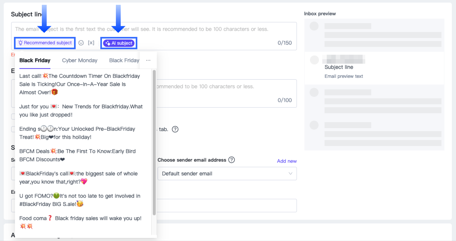This screenshot has height=241, width=456.
Task: Click the sender avatar circle in Inbox preview
Action: (x=314, y=26)
